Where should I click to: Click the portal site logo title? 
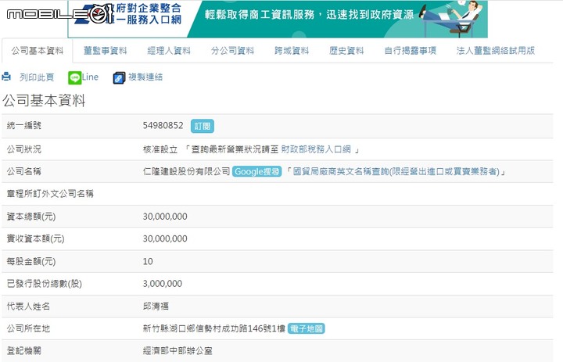tap(127, 14)
